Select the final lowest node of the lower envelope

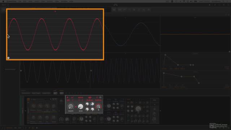pos(199,83)
